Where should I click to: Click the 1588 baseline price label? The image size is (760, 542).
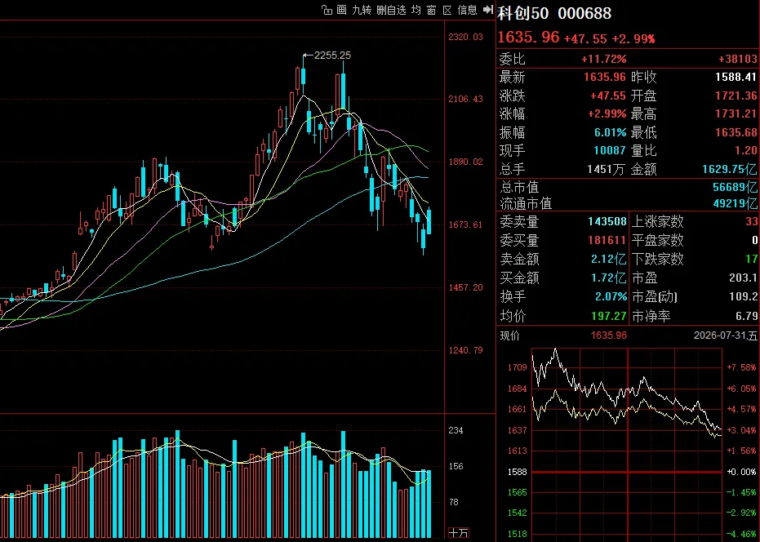(x=518, y=472)
